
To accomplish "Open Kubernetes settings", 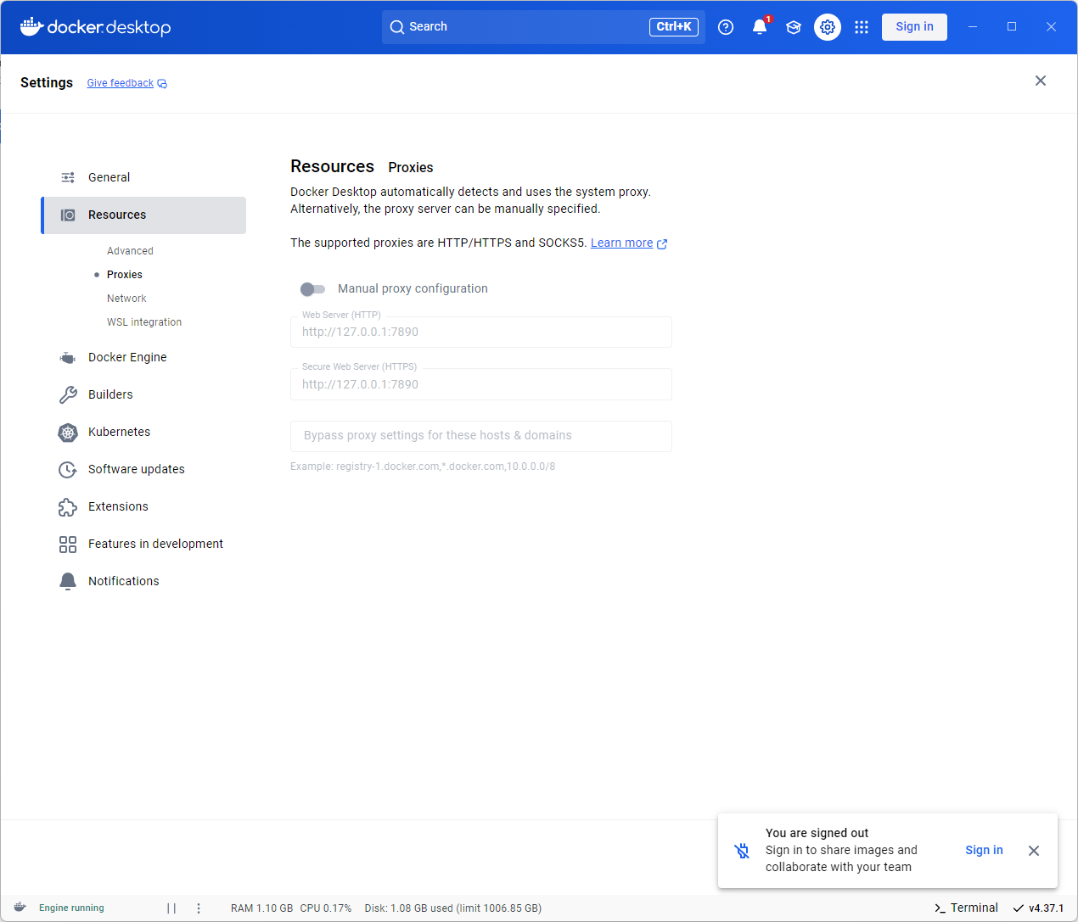I will coord(144,433).
